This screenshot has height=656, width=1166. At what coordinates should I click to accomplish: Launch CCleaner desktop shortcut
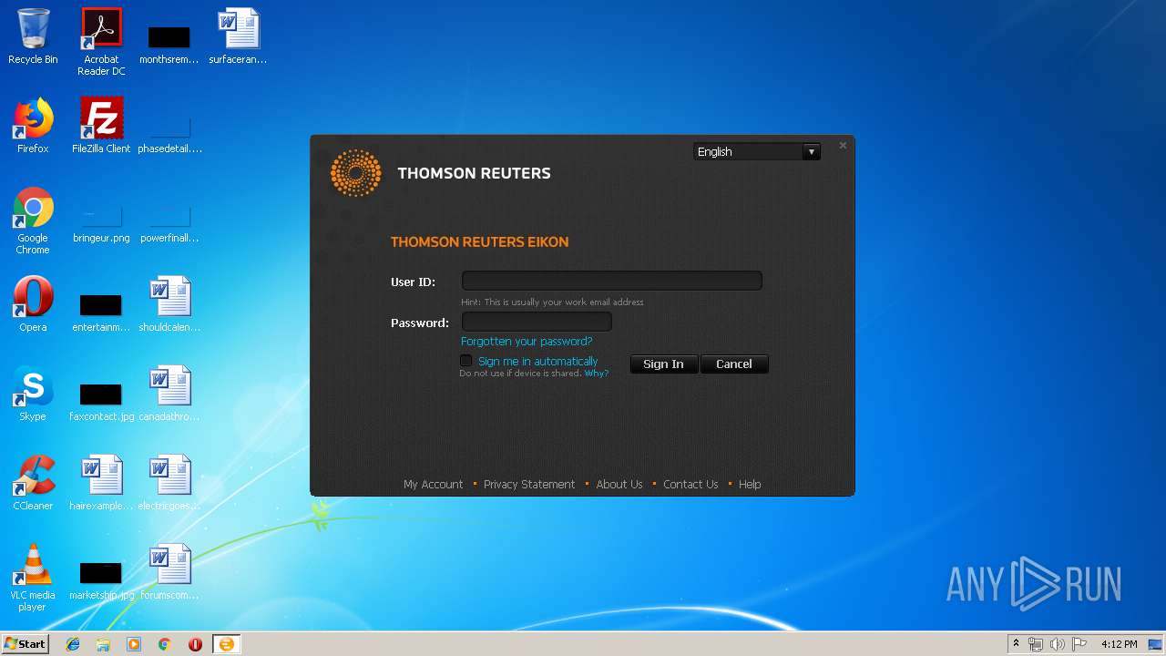point(33,483)
